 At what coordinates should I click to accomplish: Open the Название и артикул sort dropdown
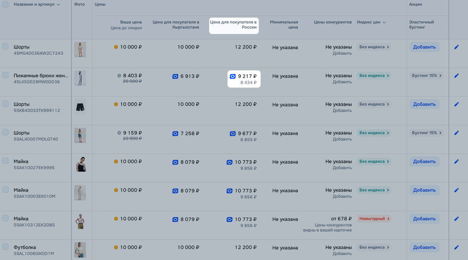58,5
